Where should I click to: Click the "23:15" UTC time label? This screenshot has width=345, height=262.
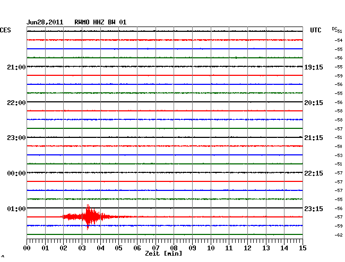pyautogui.click(x=314, y=208)
